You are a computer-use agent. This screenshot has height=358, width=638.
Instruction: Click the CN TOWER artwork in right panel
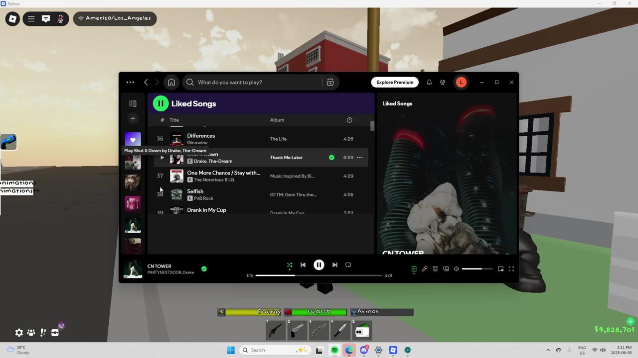pos(447,179)
